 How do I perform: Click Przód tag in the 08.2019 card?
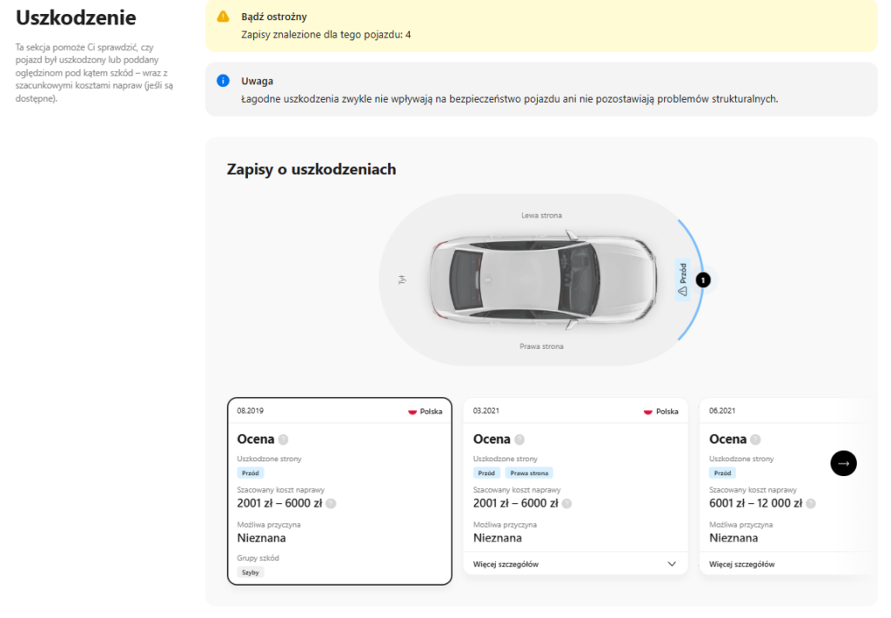[251, 474]
